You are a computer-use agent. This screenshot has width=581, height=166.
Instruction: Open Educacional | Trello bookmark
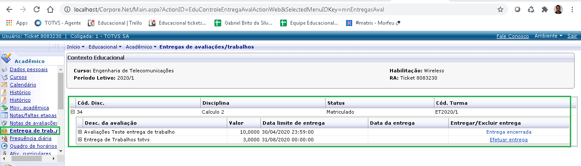click(x=115, y=23)
